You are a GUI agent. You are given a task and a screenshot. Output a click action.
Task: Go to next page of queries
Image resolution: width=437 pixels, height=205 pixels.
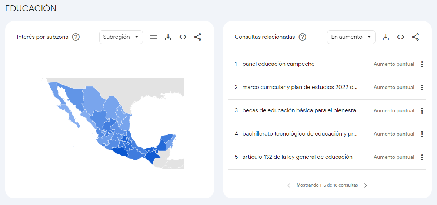(366, 185)
